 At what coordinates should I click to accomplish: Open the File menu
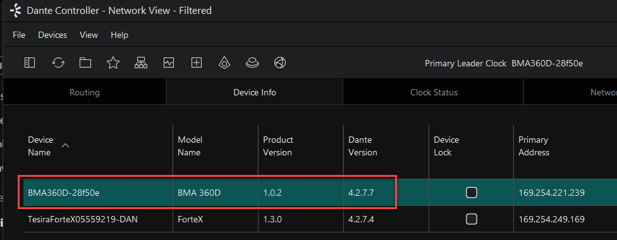point(19,35)
